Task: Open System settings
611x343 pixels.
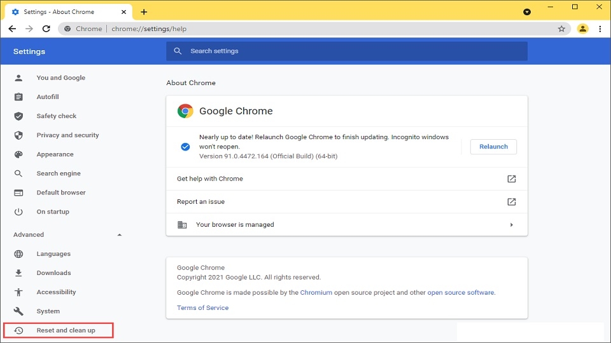Action: click(48, 311)
